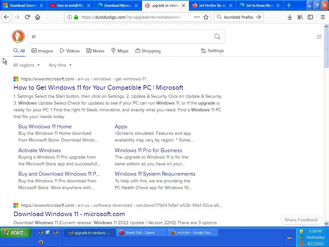This screenshot has height=247, width=329.
Task: Close the 'Get to Know Micro' tab
Action: [278, 5]
